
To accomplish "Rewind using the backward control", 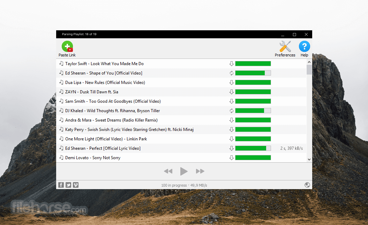I will (168, 171).
